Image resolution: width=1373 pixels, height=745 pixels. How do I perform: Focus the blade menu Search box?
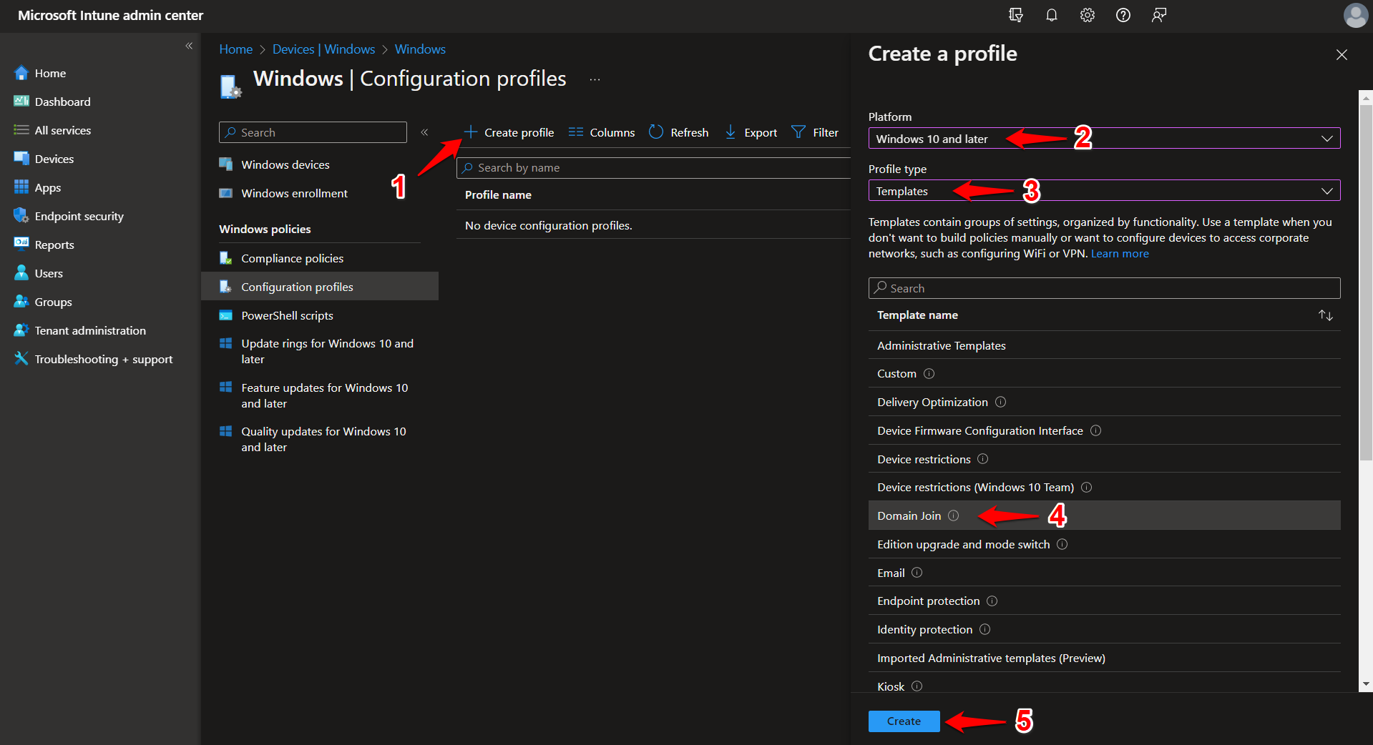(313, 132)
